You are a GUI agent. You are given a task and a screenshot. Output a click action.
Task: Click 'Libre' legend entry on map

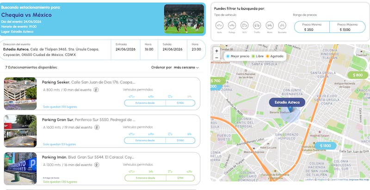tap(258, 56)
